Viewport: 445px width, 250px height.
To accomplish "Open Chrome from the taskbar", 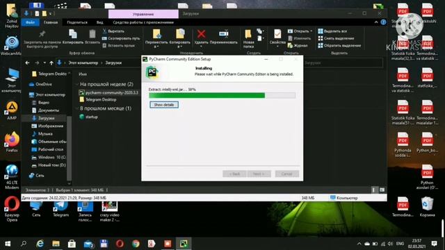I will [136, 244].
